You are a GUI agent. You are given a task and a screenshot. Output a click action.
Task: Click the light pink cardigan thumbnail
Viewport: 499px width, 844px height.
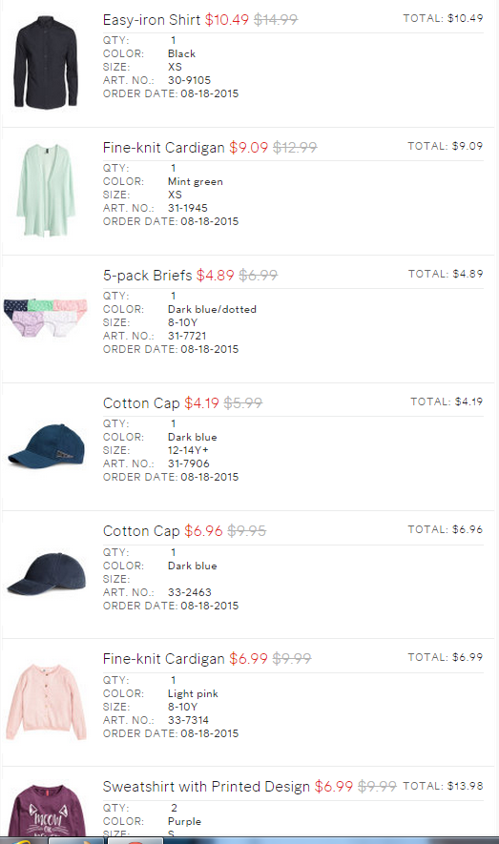tap(47, 703)
